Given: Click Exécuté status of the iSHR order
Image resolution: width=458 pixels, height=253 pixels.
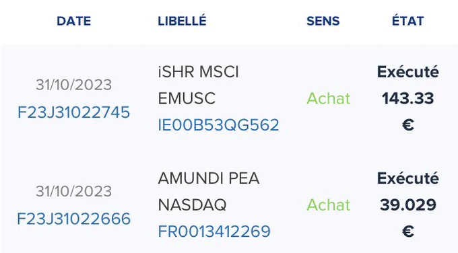Looking at the screenshot, I should (x=407, y=72).
